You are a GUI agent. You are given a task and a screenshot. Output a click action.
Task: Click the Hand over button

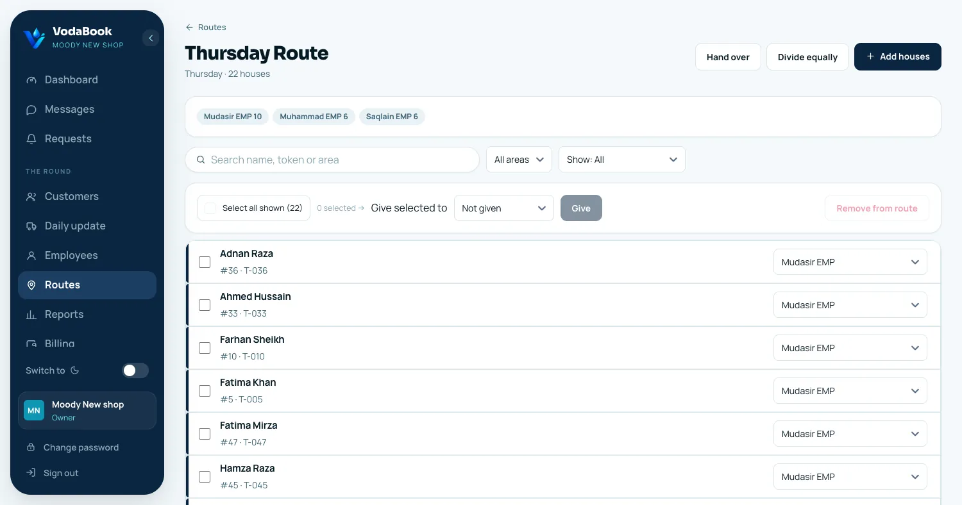pyautogui.click(x=728, y=57)
